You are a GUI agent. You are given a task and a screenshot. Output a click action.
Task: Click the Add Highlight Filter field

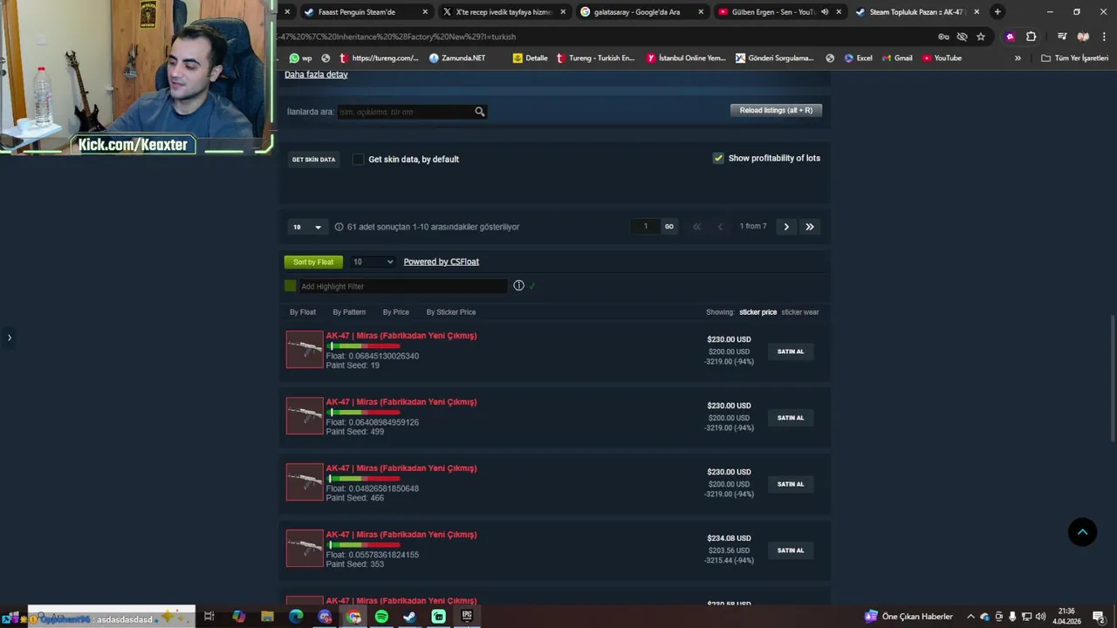tap(402, 286)
